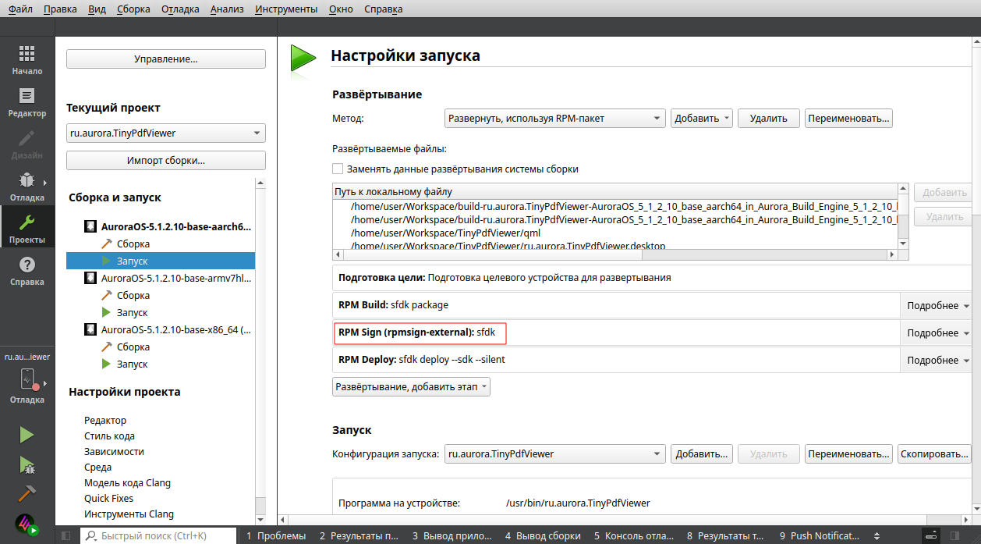Open the 5 Консоль отладчика output pane
This screenshot has height=544, width=981.
(x=634, y=536)
